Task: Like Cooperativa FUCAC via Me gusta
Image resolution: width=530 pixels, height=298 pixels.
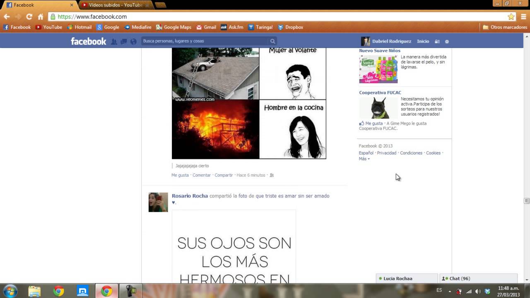Action: 374,123
